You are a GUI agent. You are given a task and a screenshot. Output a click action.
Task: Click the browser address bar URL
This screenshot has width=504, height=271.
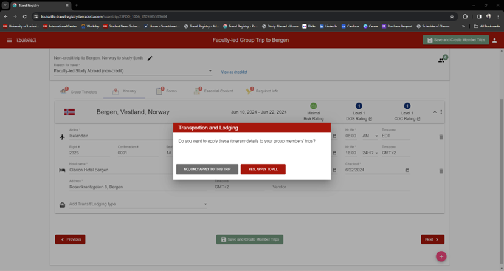click(104, 16)
